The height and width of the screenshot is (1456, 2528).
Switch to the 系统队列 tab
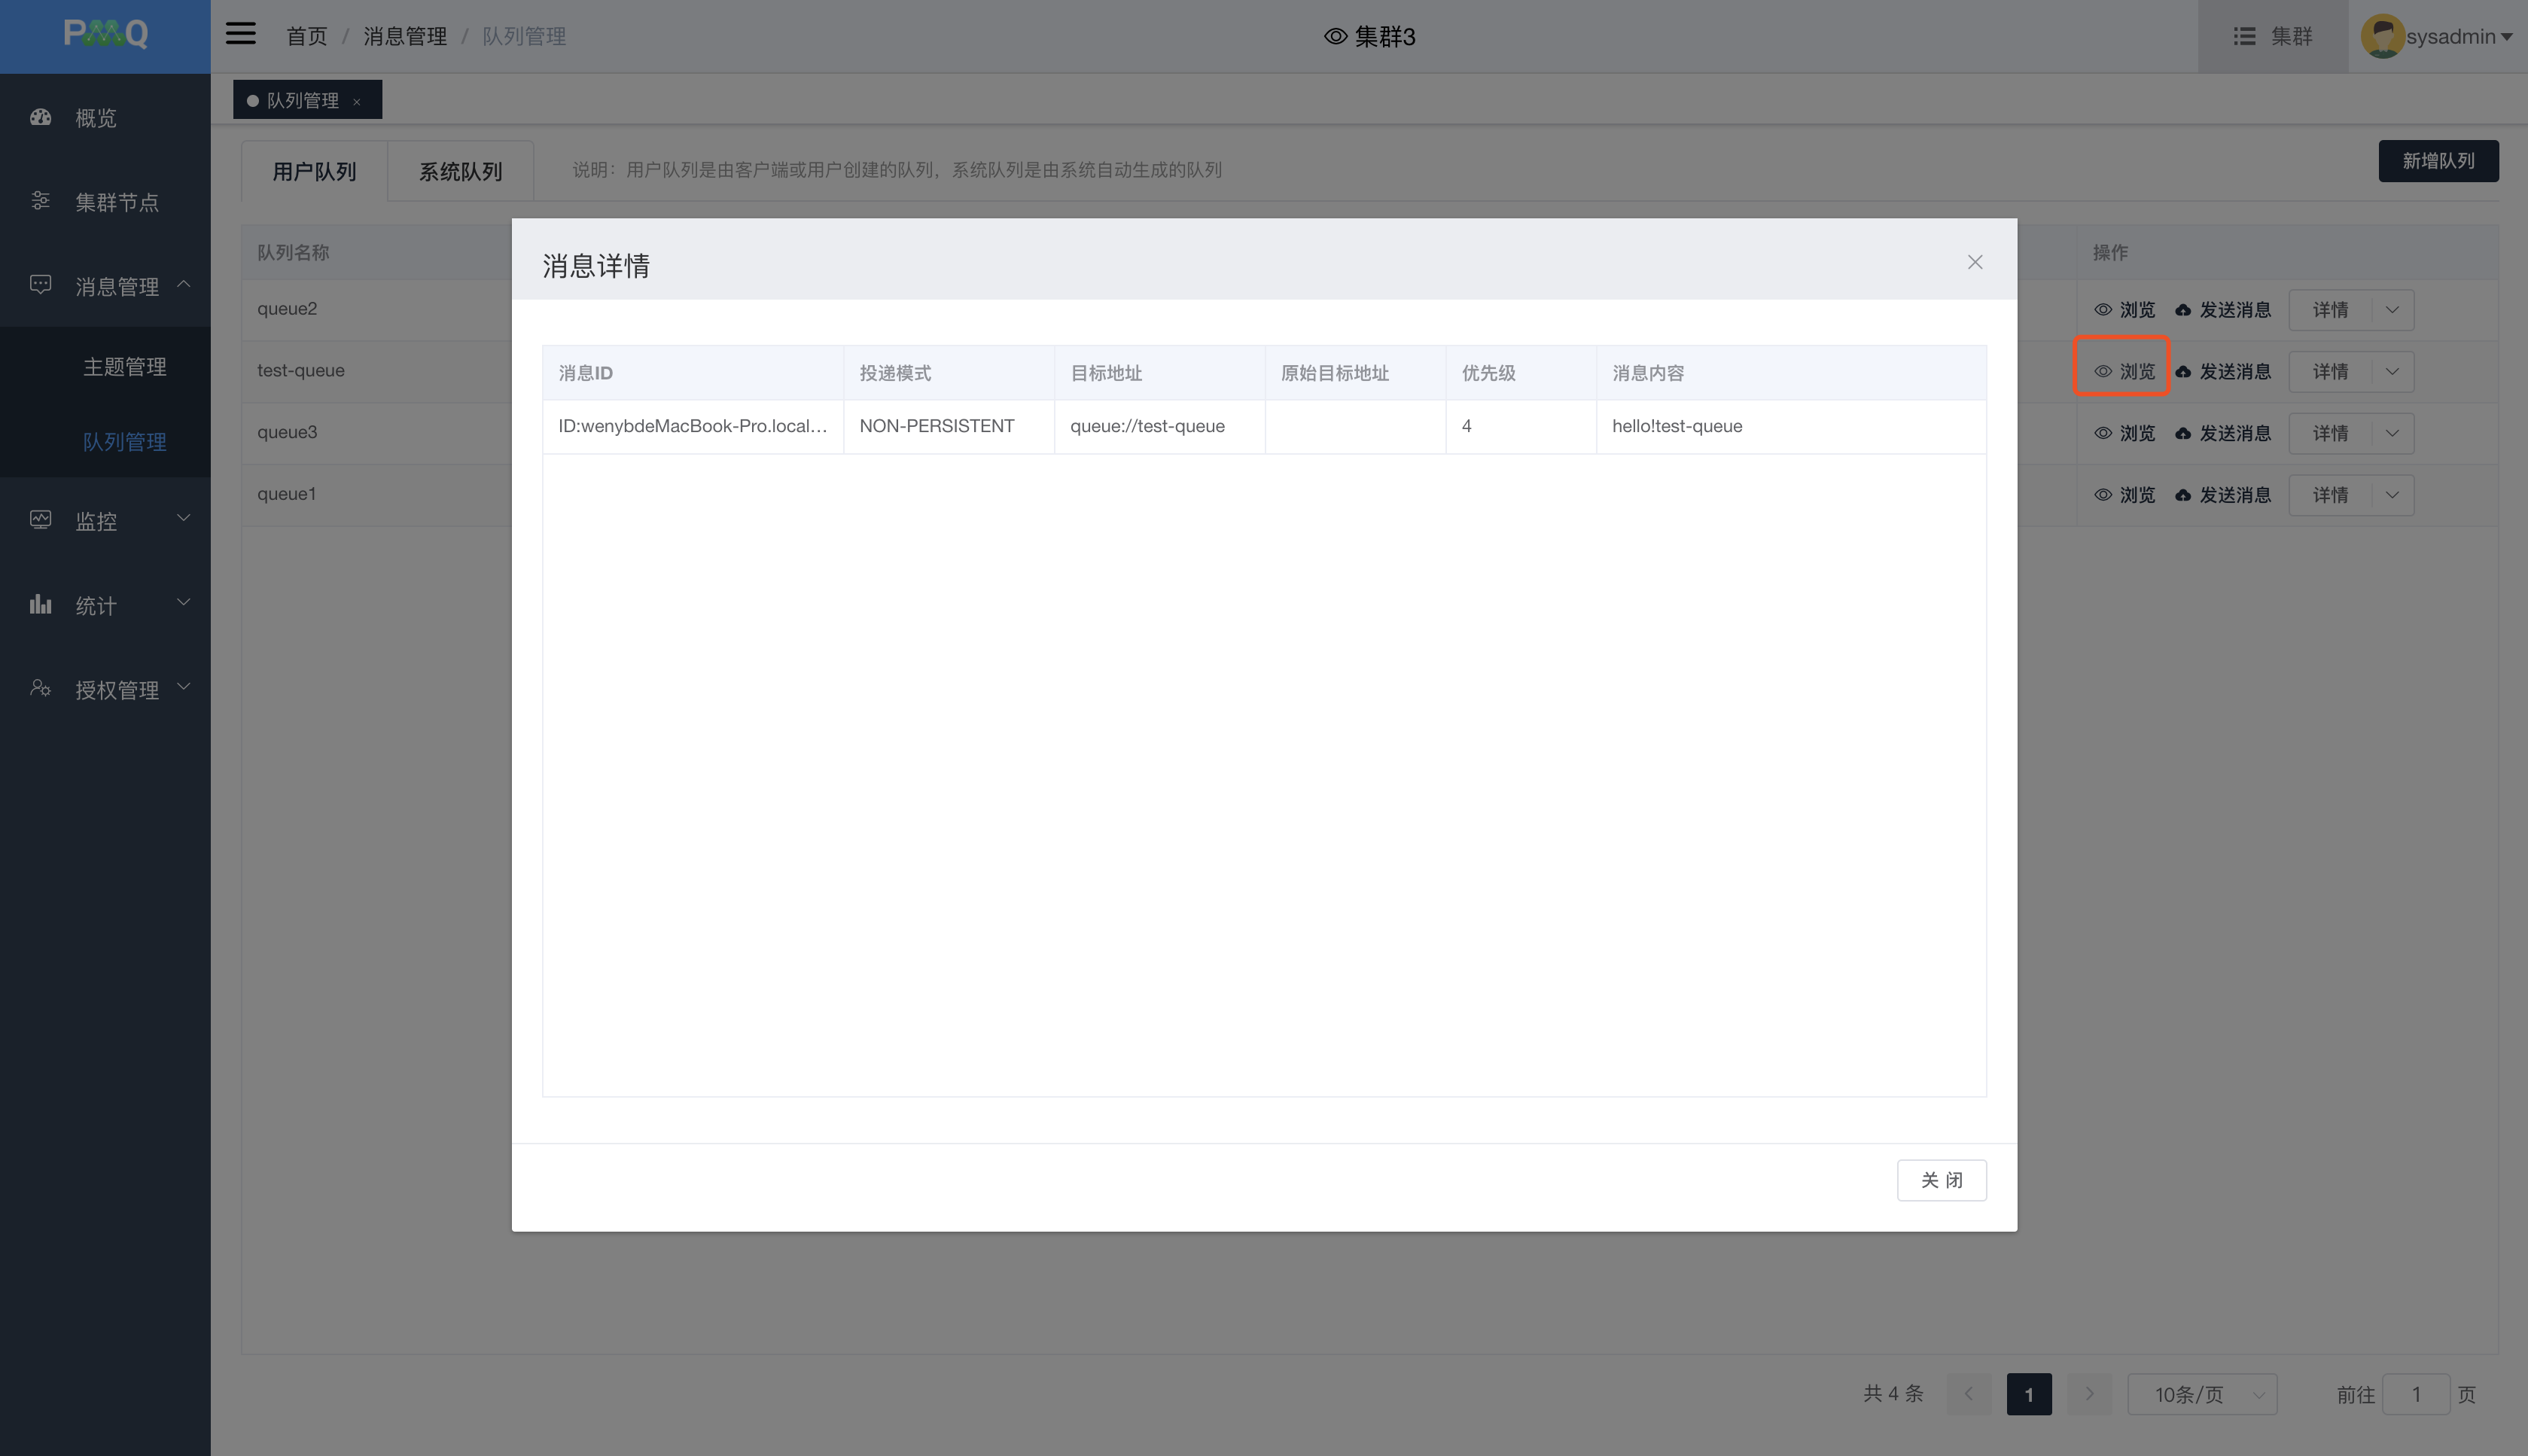pos(460,171)
